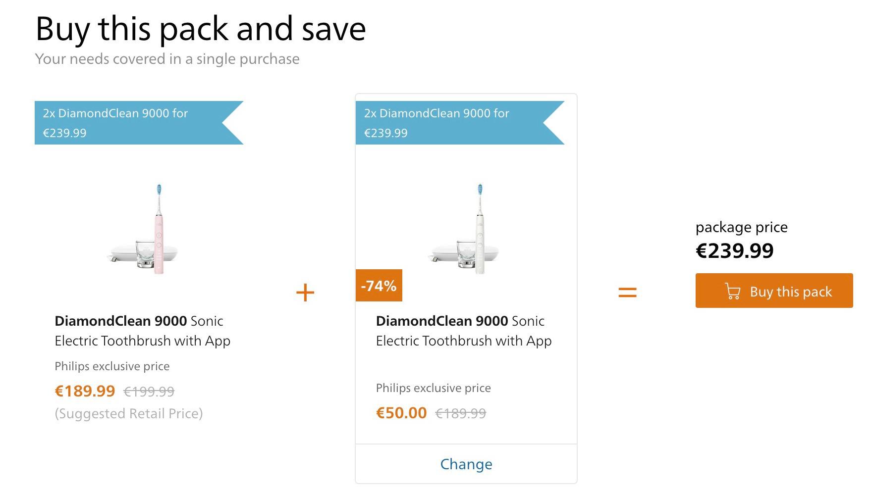The width and height of the screenshot is (871, 493).
Task: Click the -74% discount badge
Action: [379, 286]
